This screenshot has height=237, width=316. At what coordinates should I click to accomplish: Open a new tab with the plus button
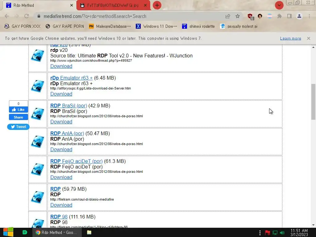point(157,5)
